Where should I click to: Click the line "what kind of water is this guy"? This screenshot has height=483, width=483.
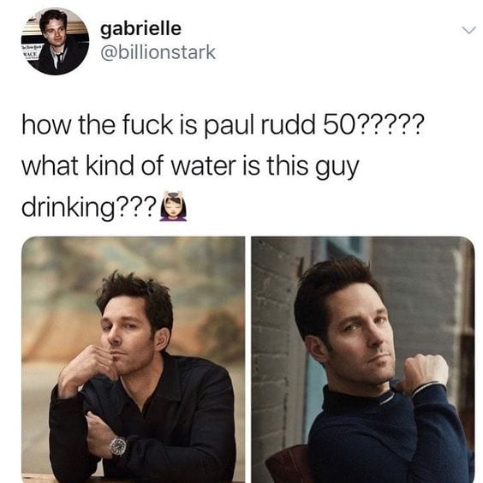[190, 167]
